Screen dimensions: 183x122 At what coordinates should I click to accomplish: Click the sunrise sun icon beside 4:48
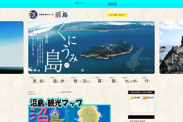click(132, 98)
